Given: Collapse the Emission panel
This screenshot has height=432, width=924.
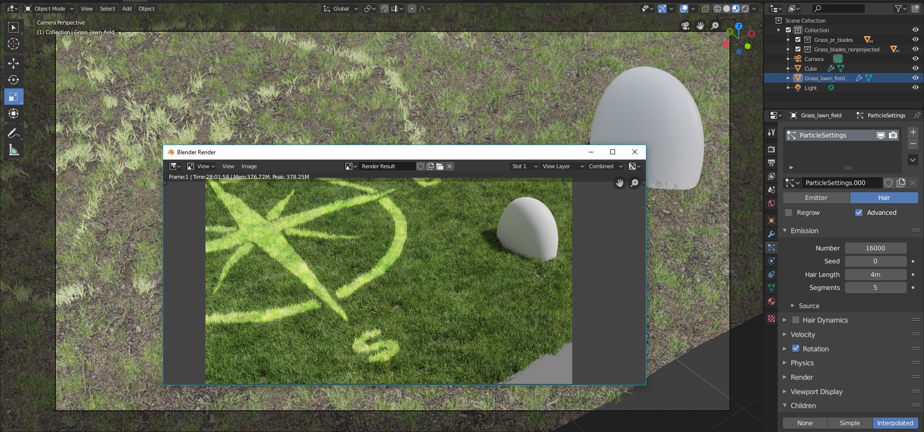Looking at the screenshot, I should click(x=784, y=231).
